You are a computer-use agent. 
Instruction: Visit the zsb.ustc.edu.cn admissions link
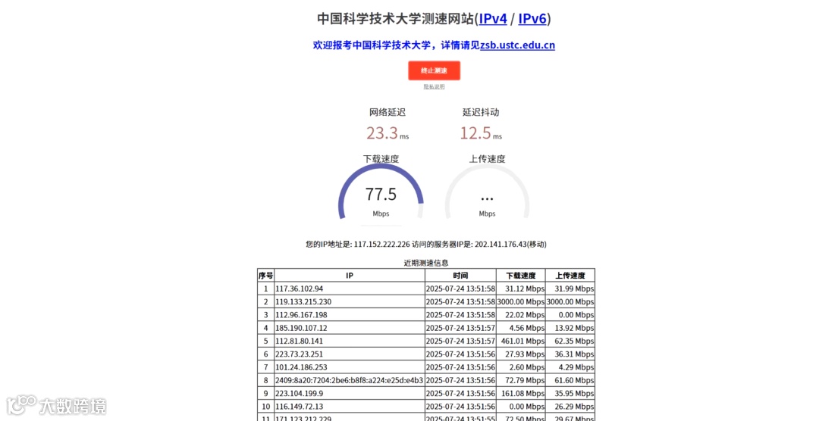click(x=517, y=45)
